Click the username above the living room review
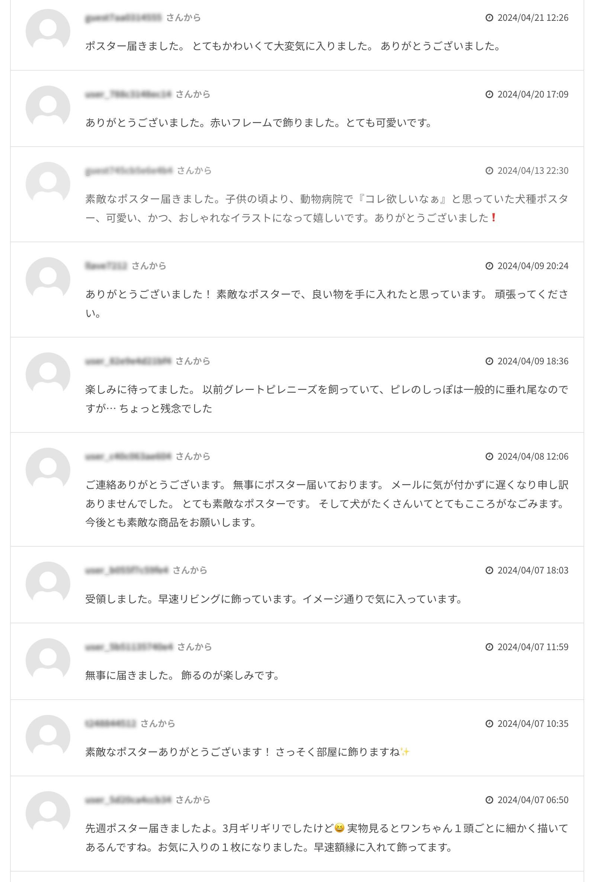598x882 pixels. (127, 570)
